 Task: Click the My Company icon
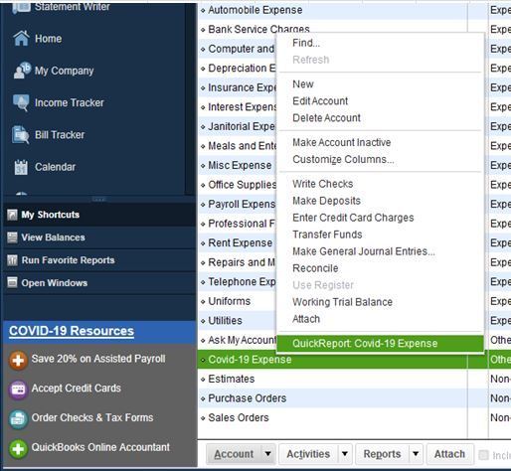pos(22,71)
